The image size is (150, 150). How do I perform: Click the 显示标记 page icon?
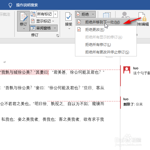click(x=33, y=21)
